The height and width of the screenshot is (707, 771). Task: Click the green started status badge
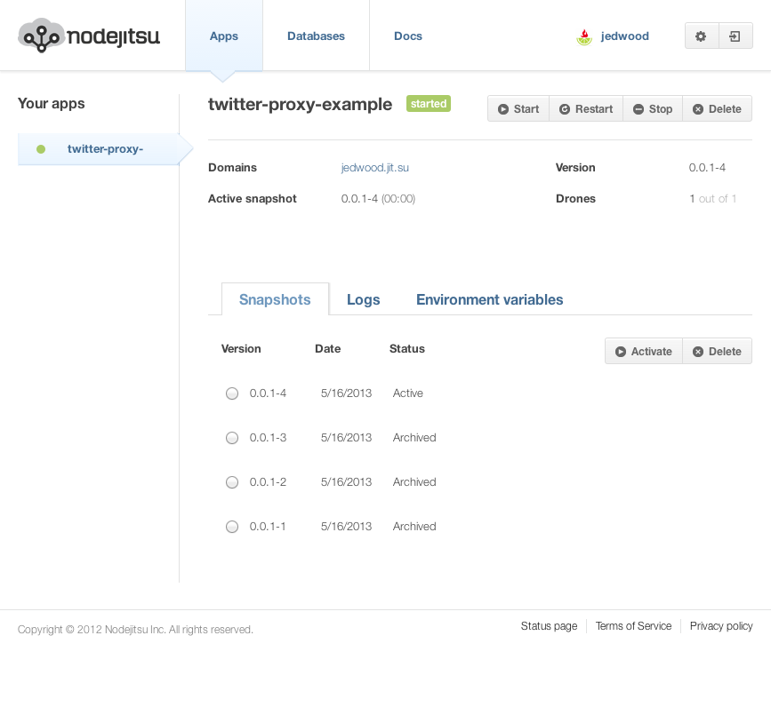[429, 103]
